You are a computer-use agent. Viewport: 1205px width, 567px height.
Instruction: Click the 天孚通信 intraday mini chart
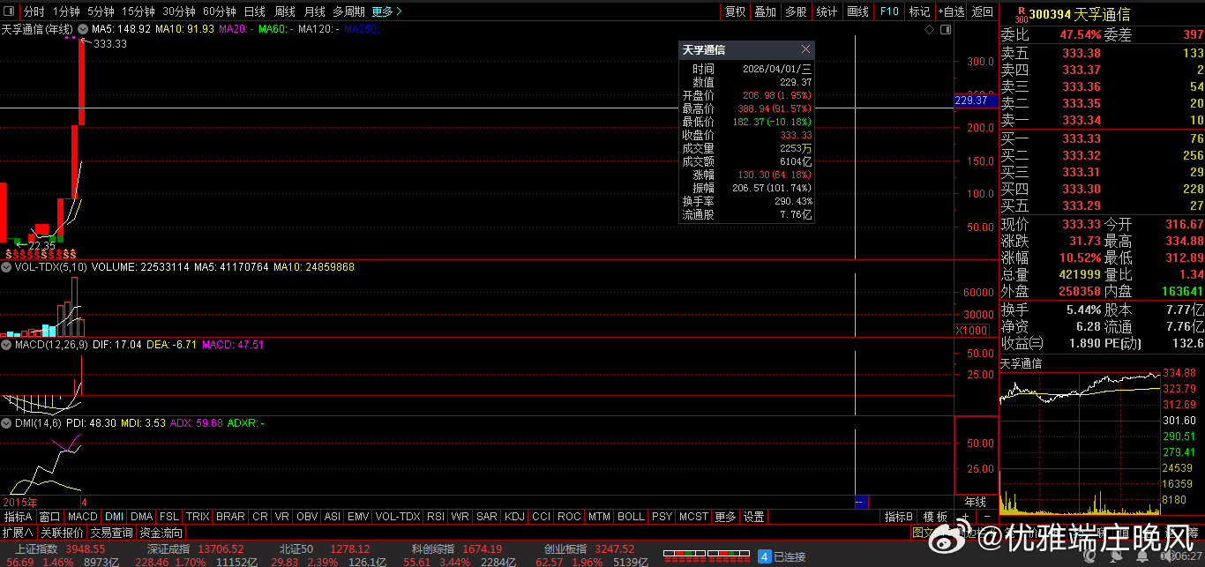(1081, 444)
